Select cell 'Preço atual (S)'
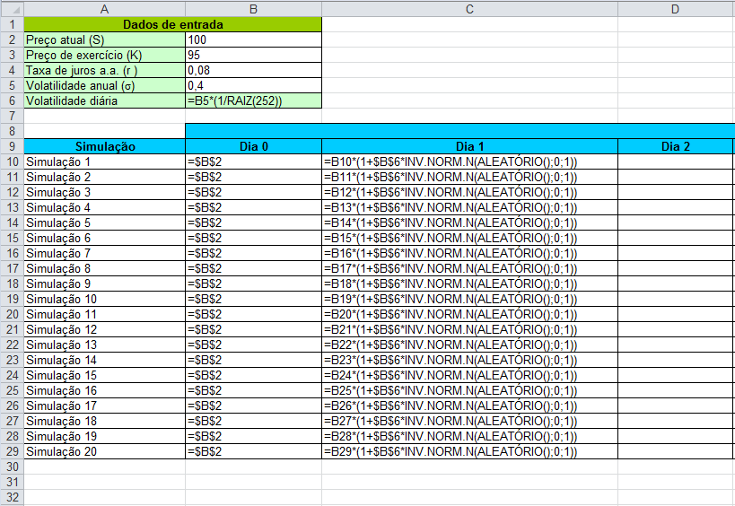Screen dimensions: 735x506 click(104, 39)
